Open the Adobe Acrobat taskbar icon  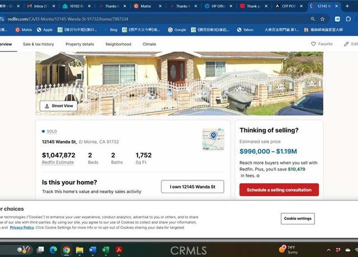119,250
